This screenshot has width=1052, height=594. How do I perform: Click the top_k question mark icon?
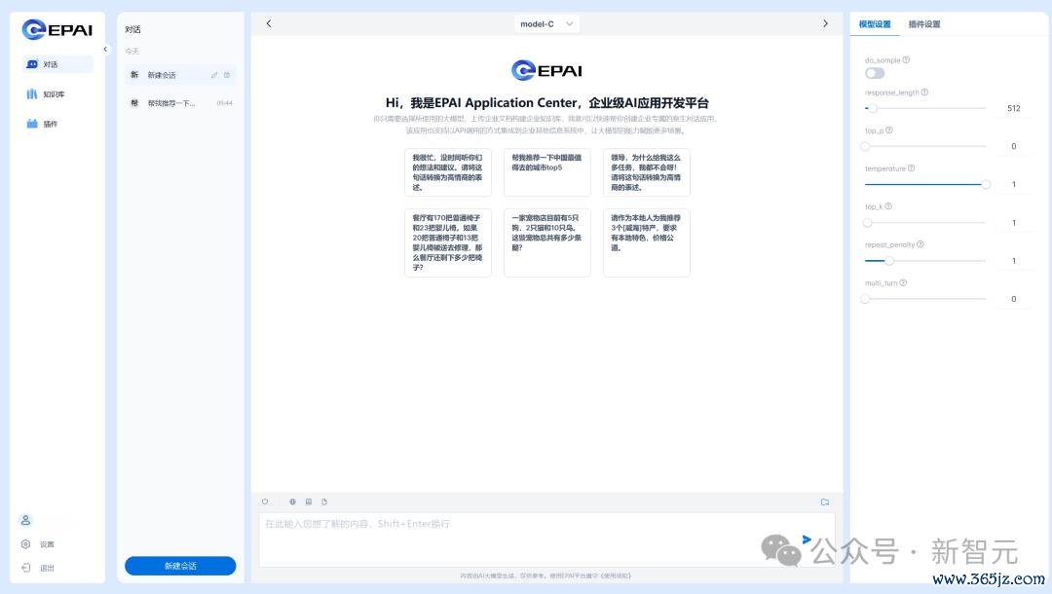(x=888, y=206)
